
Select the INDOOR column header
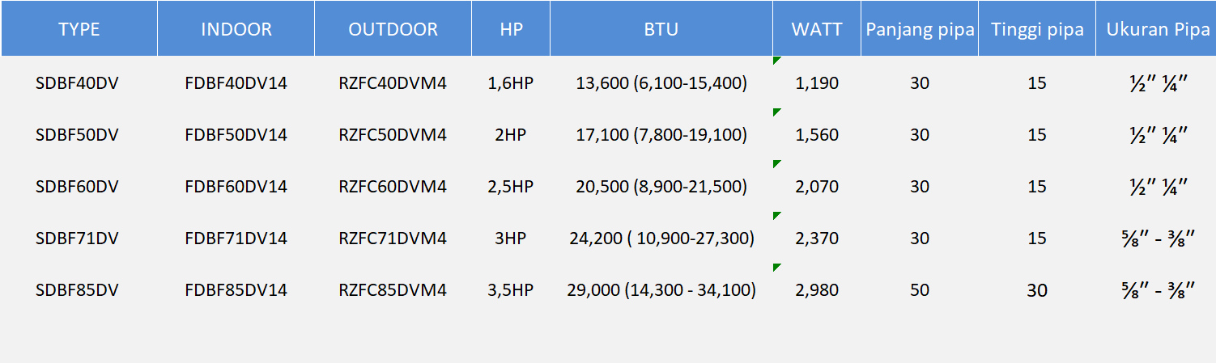[x=236, y=30]
